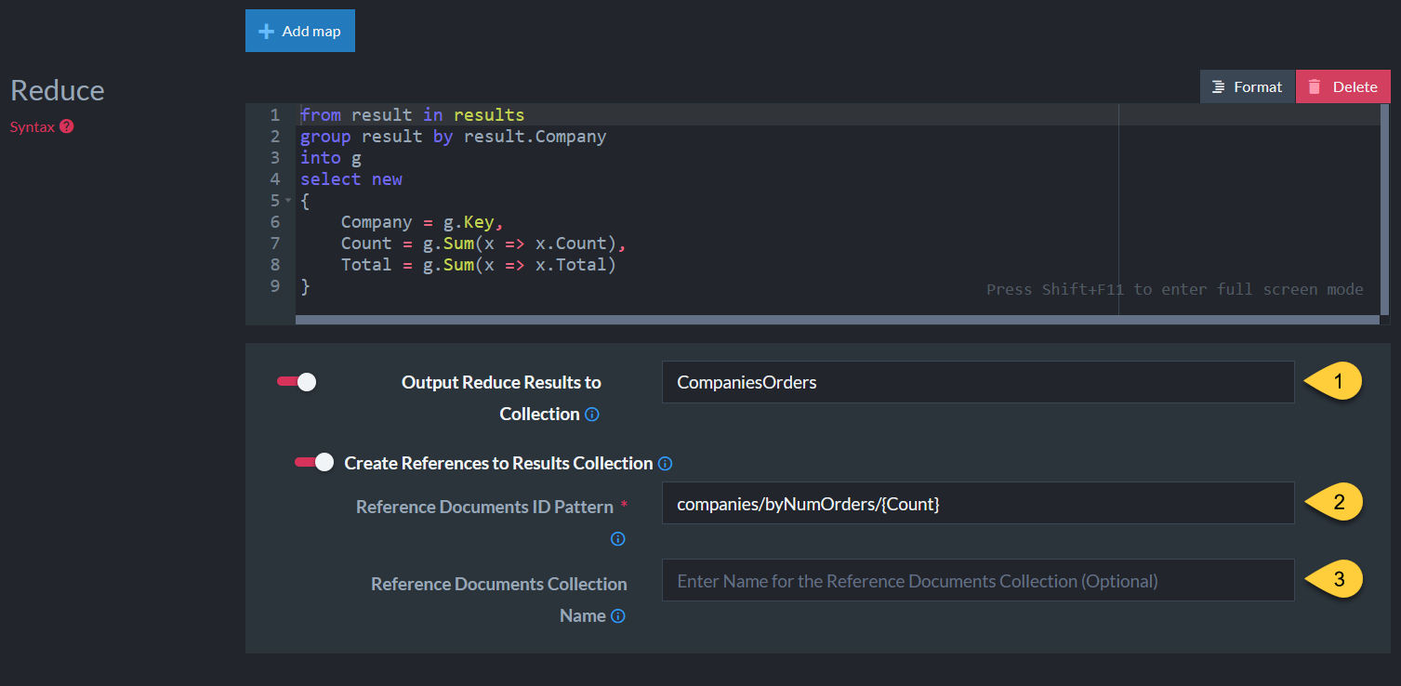1401x686 pixels.
Task: Click the Add map button
Action: (300, 31)
